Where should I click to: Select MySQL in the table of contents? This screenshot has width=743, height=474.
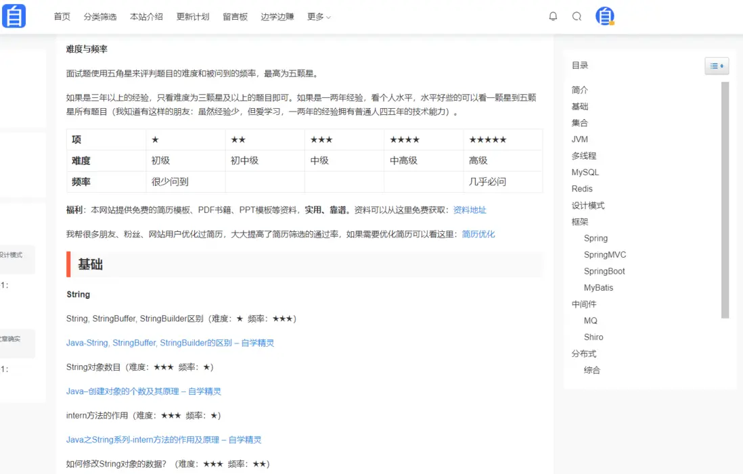(585, 172)
